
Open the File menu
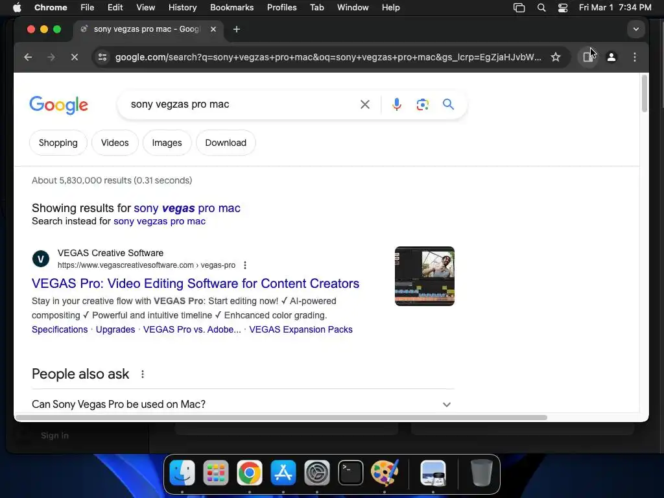(88, 8)
